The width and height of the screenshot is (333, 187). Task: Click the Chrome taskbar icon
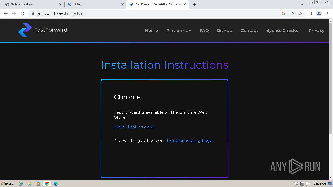47,184
